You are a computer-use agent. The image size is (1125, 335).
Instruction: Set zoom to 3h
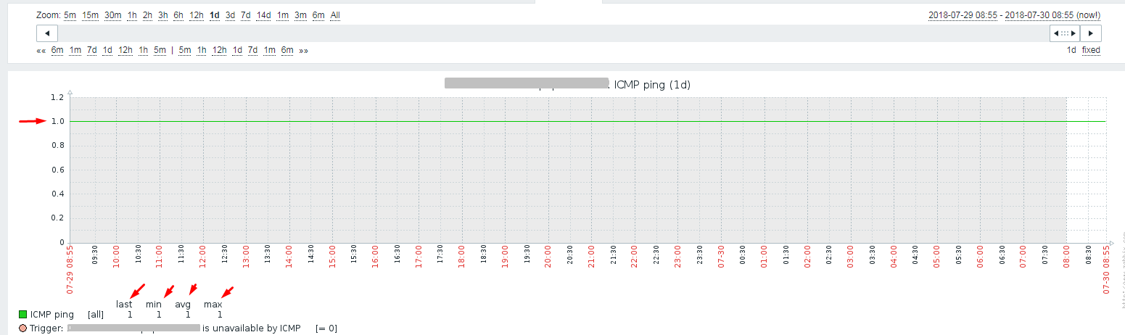click(163, 15)
